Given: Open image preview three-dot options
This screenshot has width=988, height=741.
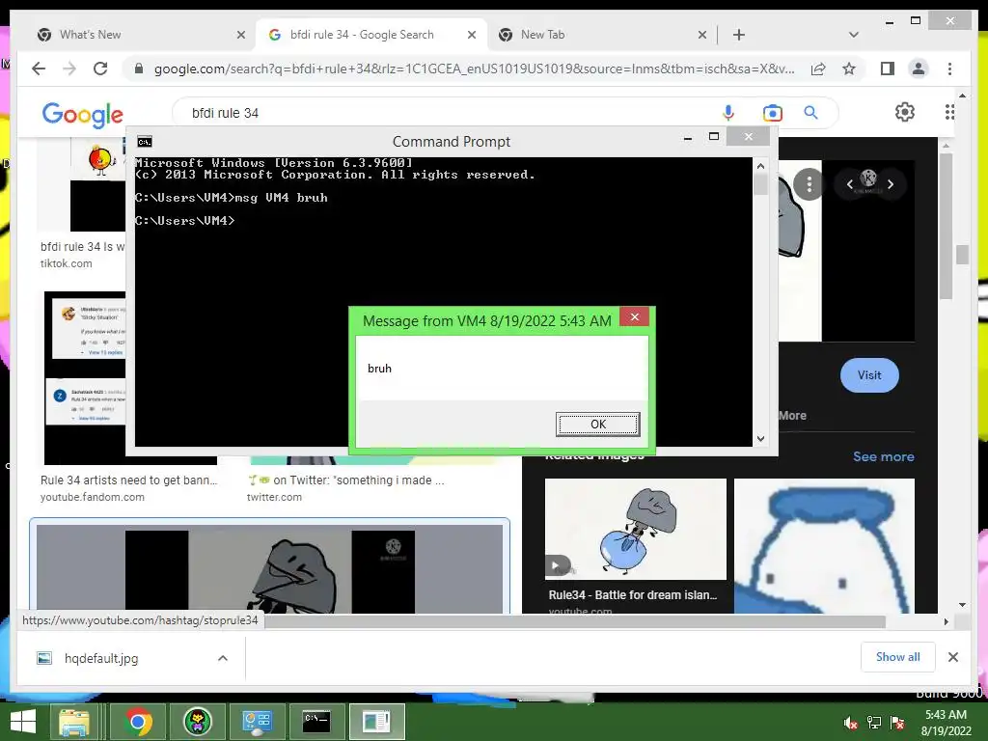Looking at the screenshot, I should coord(810,184).
